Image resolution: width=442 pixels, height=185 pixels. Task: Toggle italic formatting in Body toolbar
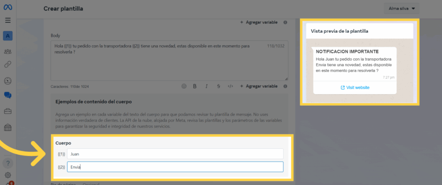[207, 86]
